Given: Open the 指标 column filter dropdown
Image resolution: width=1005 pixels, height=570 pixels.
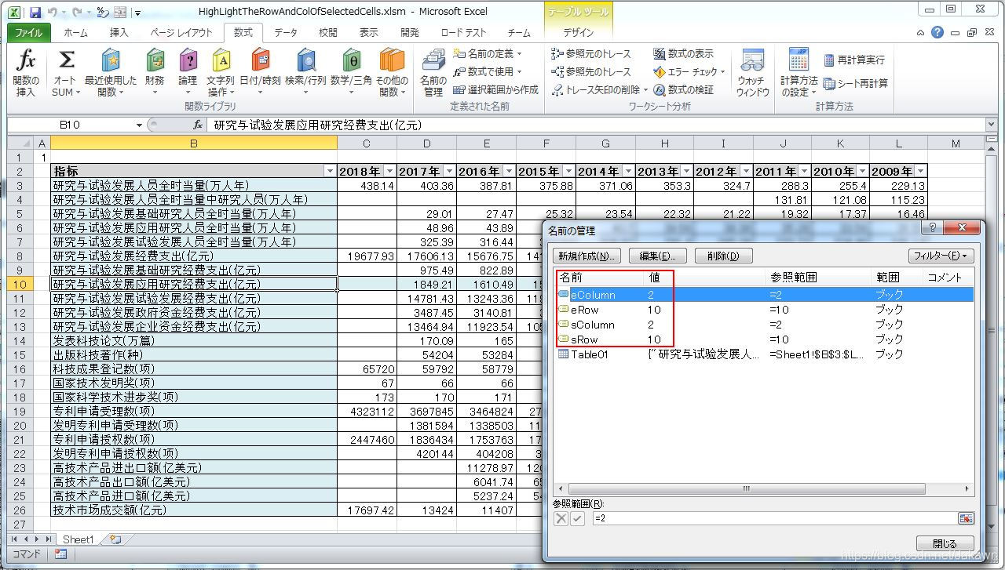Looking at the screenshot, I should click(330, 171).
